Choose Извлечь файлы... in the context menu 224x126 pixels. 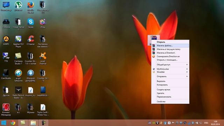tap(170, 45)
